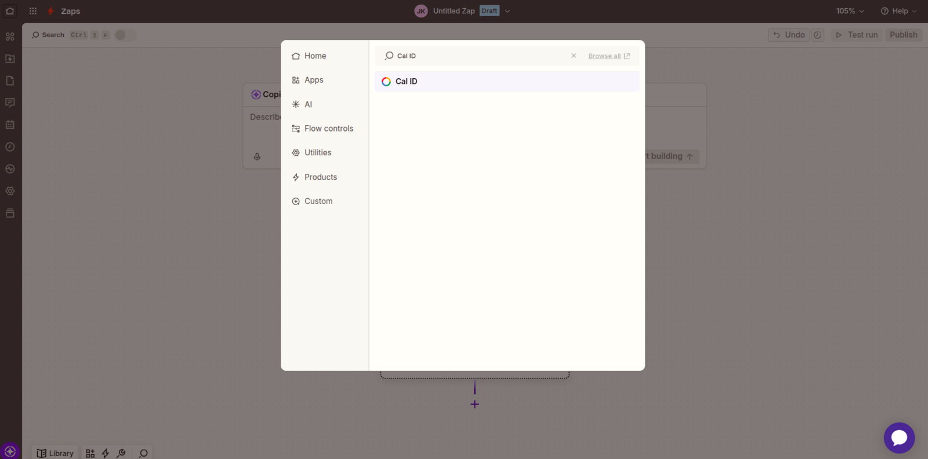
Task: Click the plus icon to add a step
Action: pyautogui.click(x=474, y=405)
